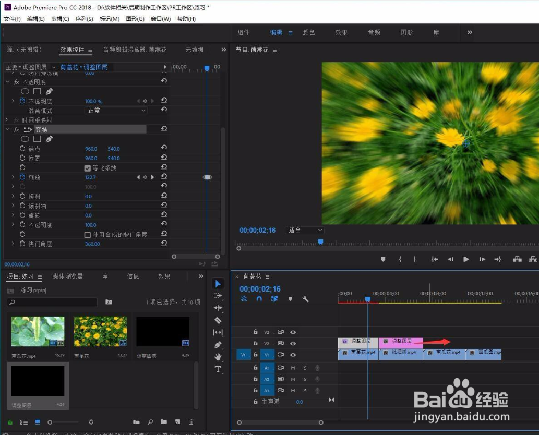Open blend mode dropdown showing Normal
Viewport: 539px width, 435px height.
coord(116,110)
